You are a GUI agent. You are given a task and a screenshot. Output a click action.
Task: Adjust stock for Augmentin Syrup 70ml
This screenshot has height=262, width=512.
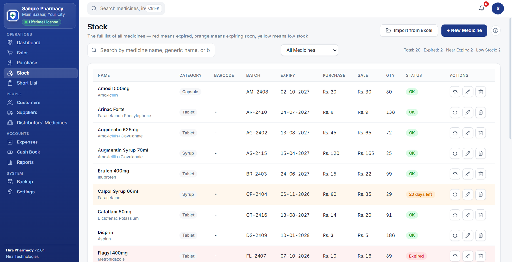coord(455,153)
